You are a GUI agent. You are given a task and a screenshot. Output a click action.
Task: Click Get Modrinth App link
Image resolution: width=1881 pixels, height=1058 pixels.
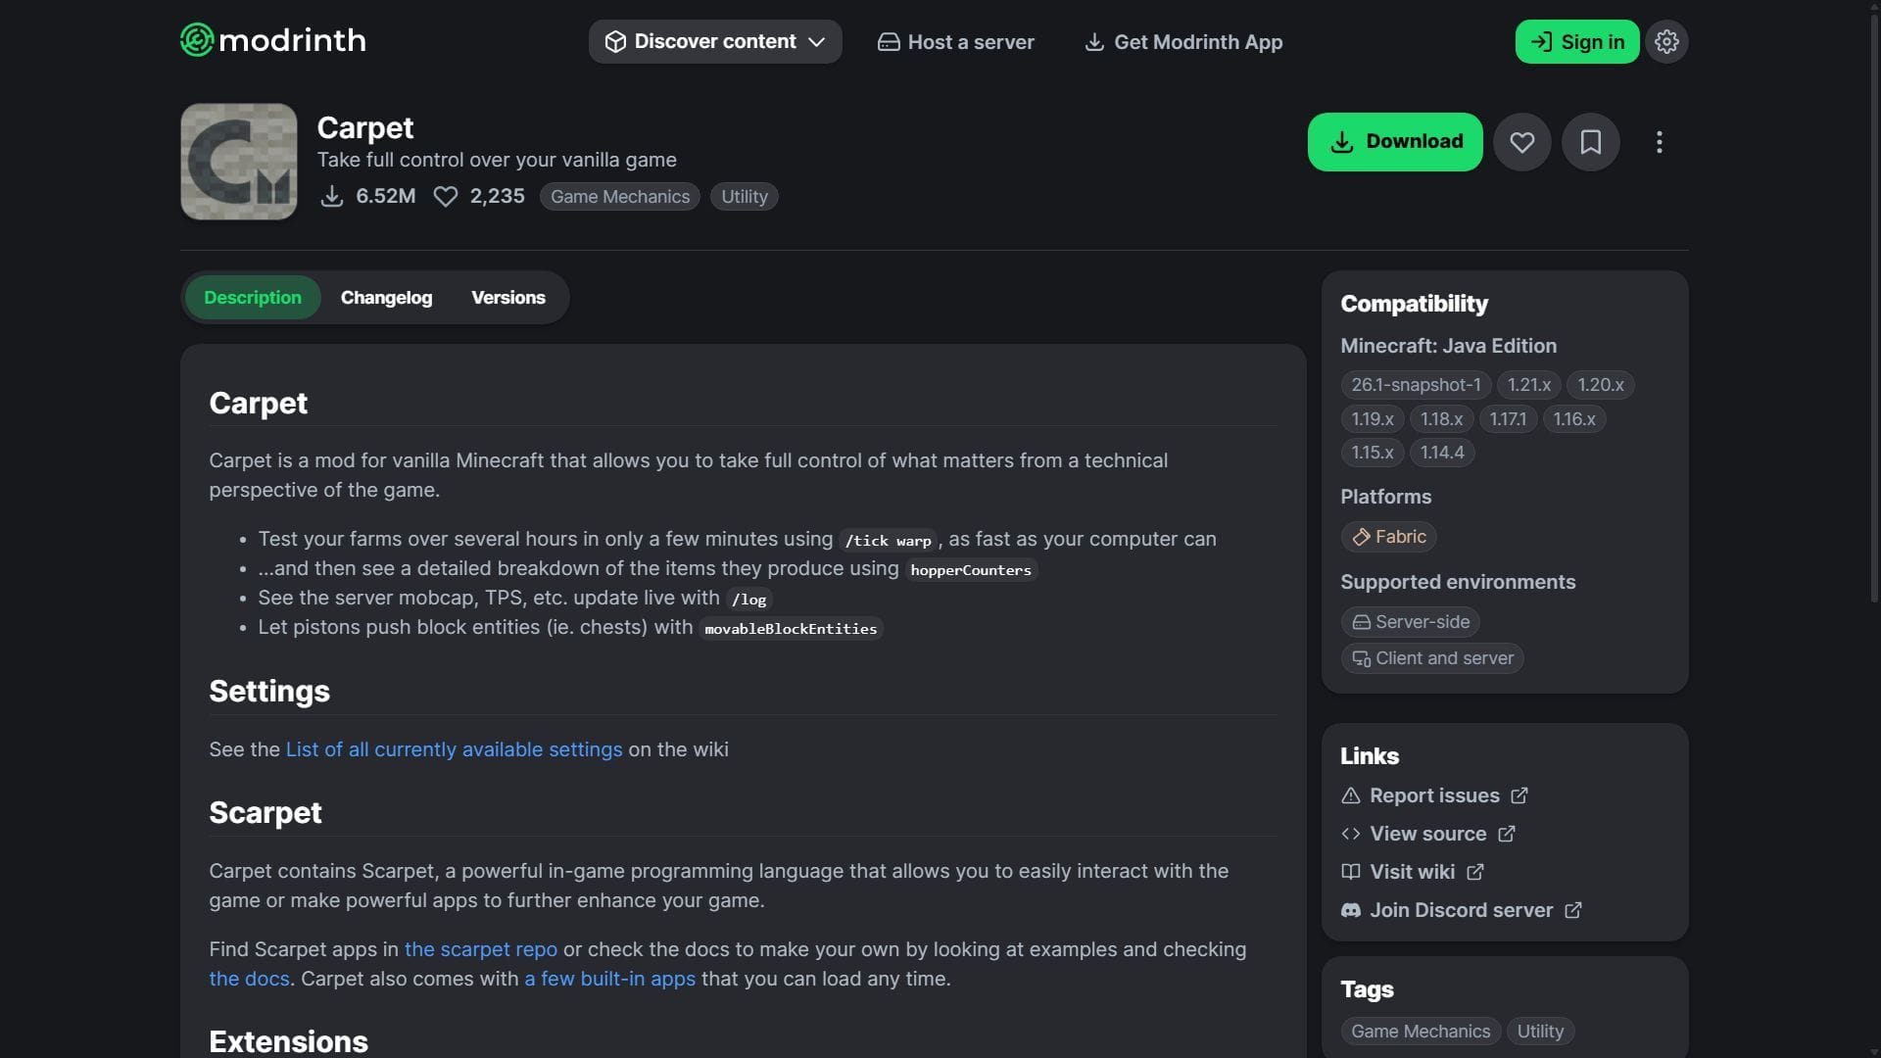point(1183,42)
